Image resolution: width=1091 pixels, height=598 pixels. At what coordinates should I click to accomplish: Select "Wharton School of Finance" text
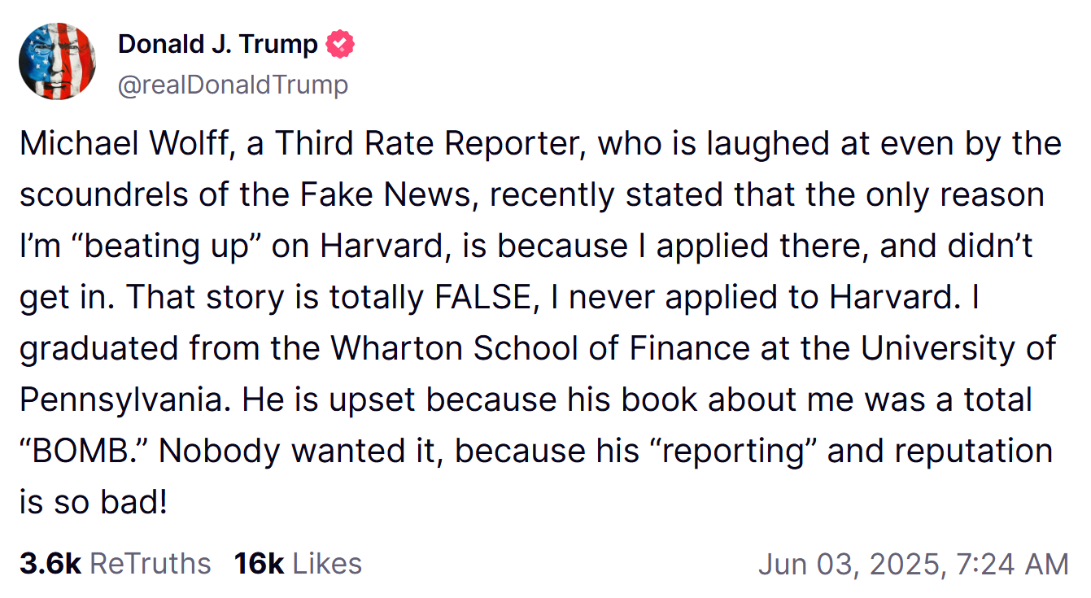point(539,349)
